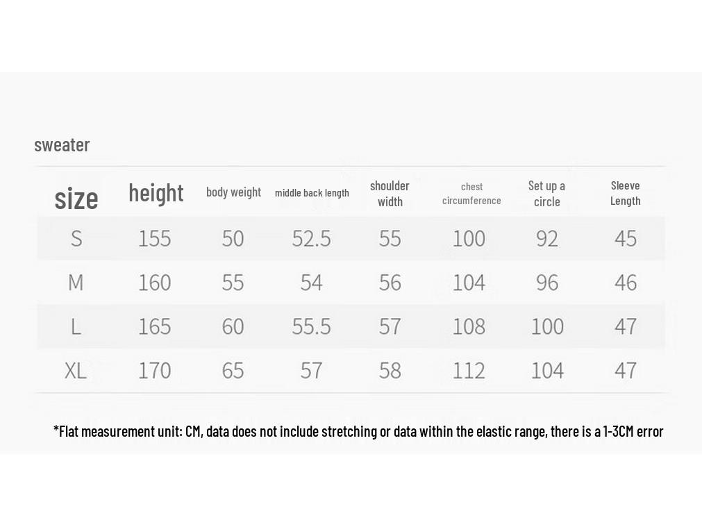Click the 'height' column header
This screenshot has height=527, width=702.
pyautogui.click(x=156, y=193)
